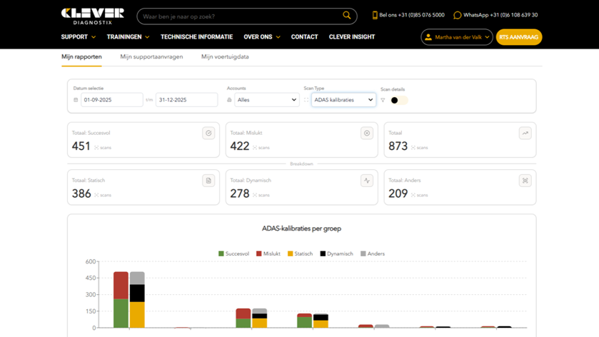Click the trend icon in Totaal card

point(525,134)
